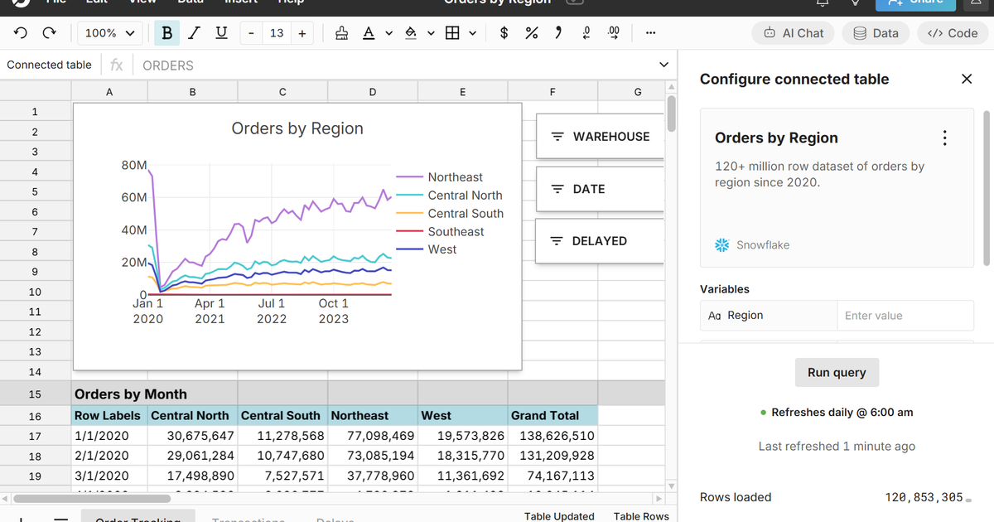Select column A header
994x522 pixels.
[109, 92]
